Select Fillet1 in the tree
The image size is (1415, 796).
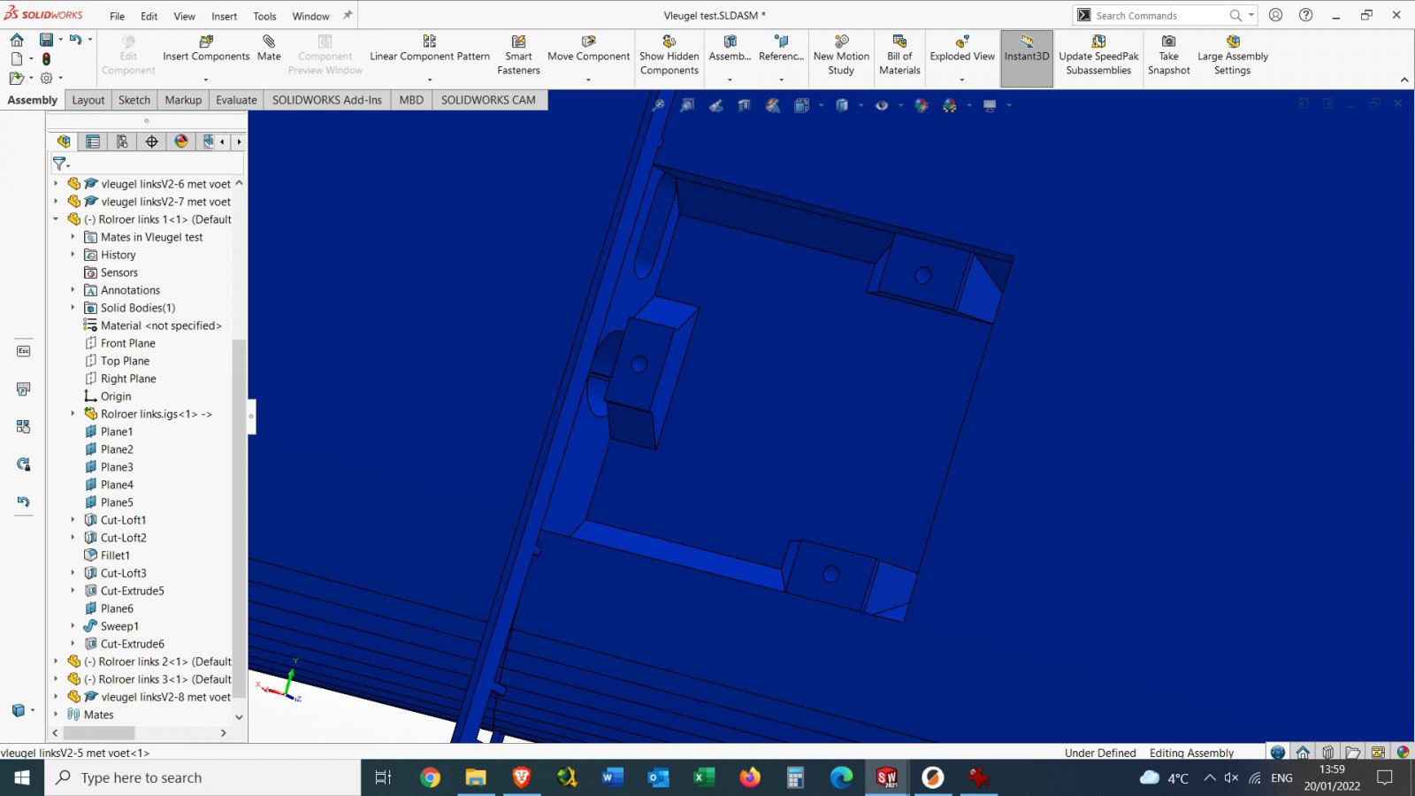point(107,555)
